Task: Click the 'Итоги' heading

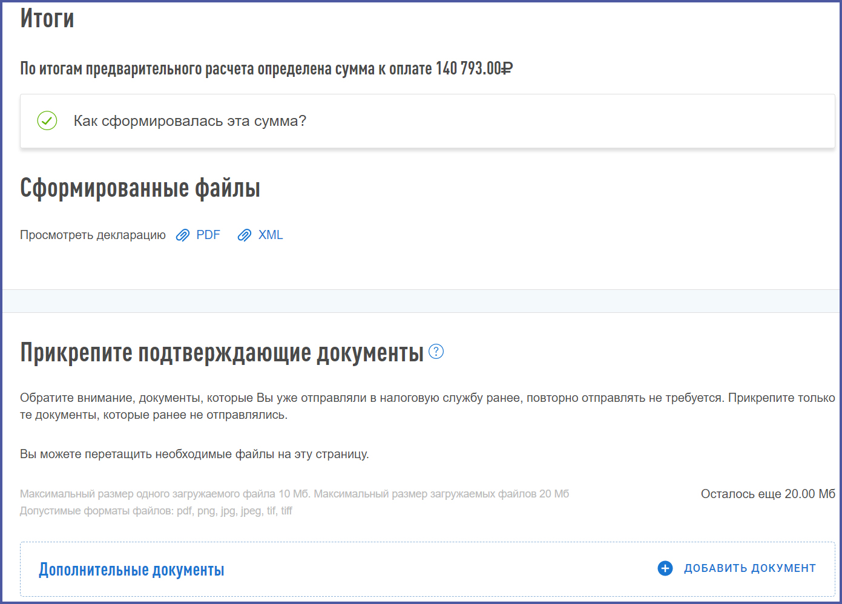Action: [47, 18]
